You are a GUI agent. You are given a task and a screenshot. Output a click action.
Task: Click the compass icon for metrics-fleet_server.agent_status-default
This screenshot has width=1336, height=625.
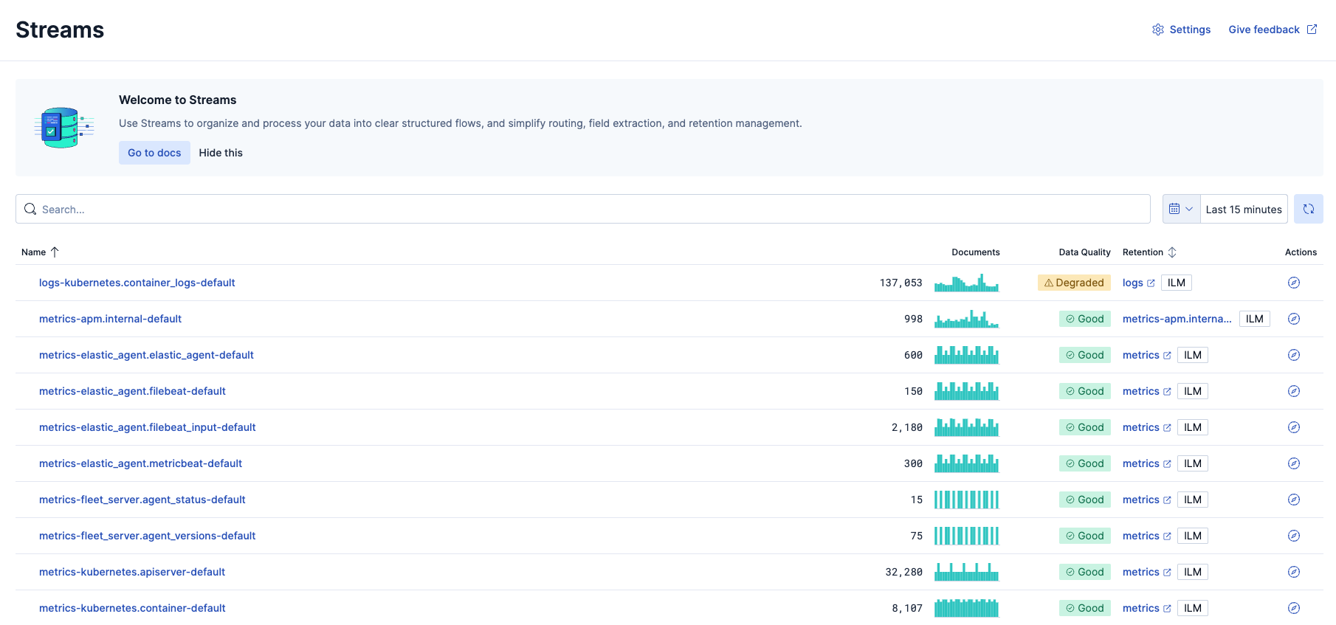[x=1293, y=500]
